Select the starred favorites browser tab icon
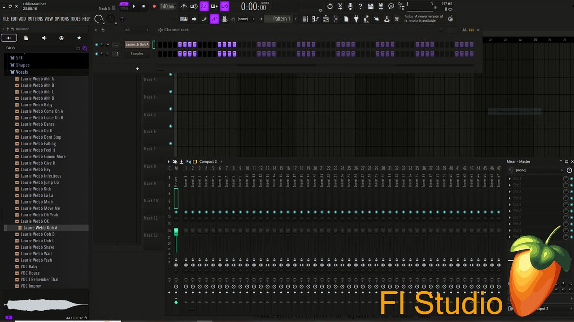Image resolution: width=574 pixels, height=322 pixels. pos(79,38)
